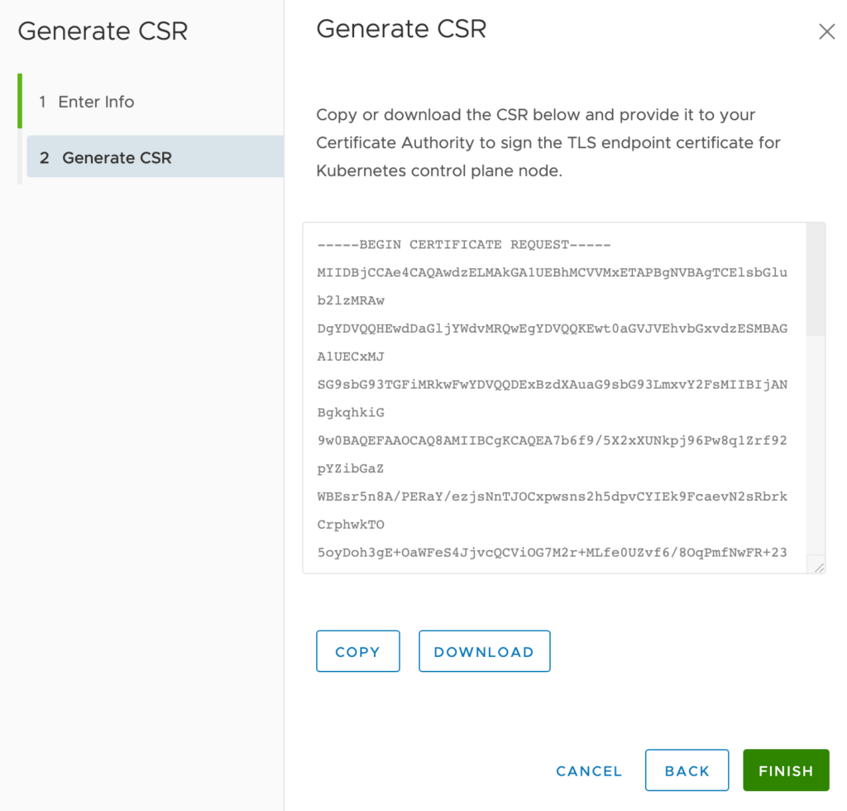Grab the text area resize handle
Screen dimensions: 847x811
tap(819, 567)
